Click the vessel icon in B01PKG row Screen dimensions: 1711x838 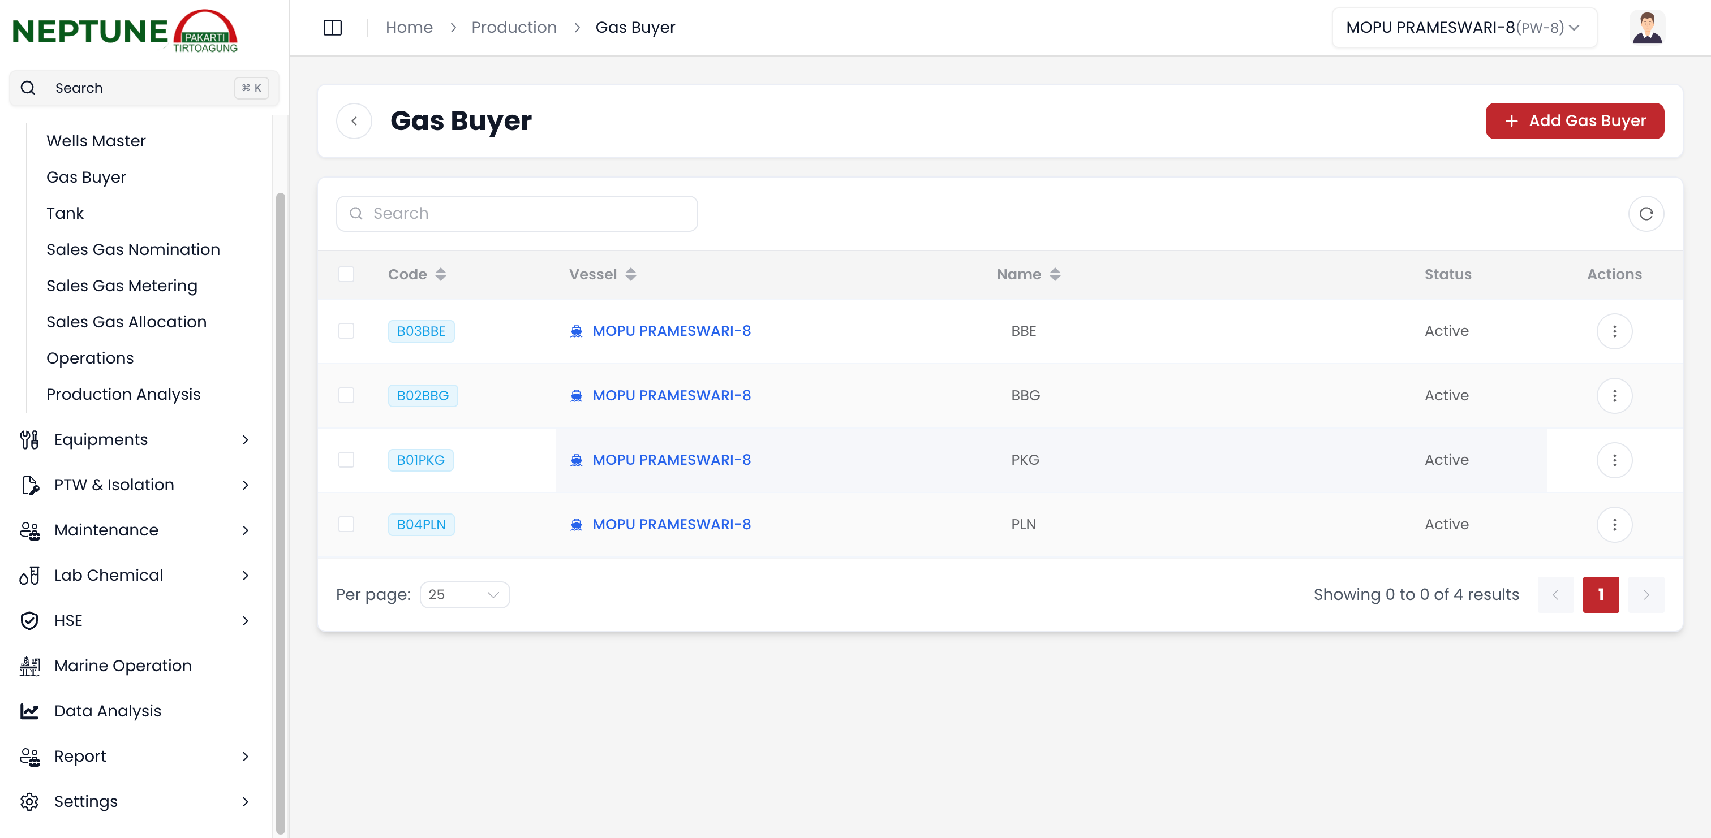[576, 460]
